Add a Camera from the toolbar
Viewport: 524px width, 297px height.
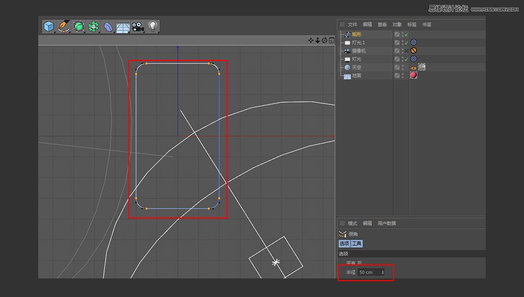point(138,27)
